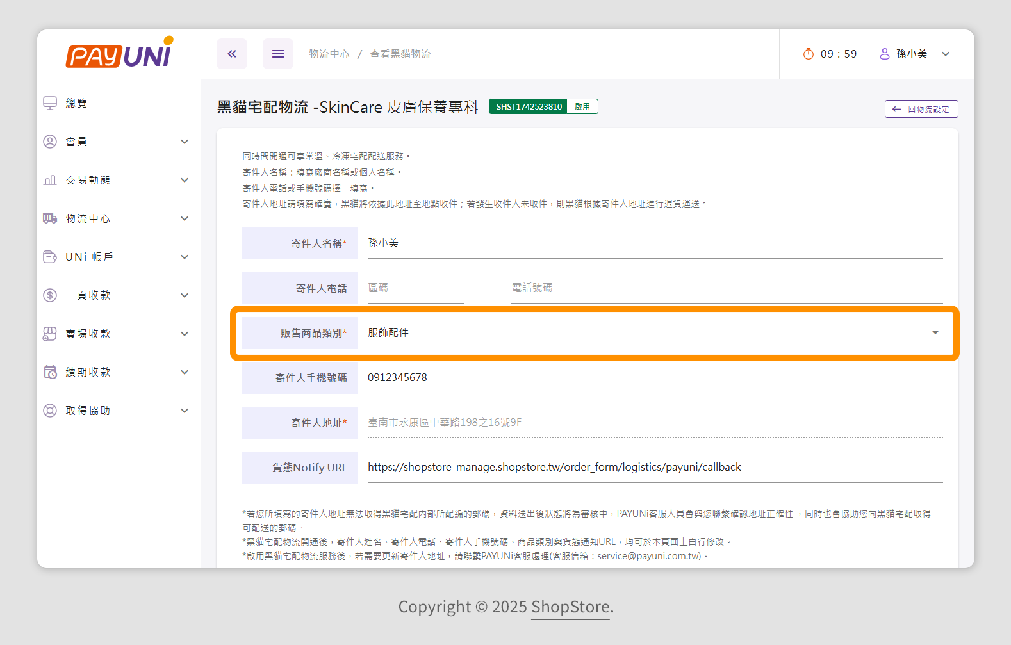Open user account dropdown chevron
1011x645 pixels.
click(x=946, y=54)
